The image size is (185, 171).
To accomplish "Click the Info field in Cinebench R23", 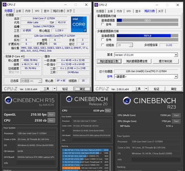I will click(156, 160).
